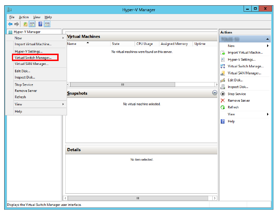Click the Back arrow toolbar icon
Image resolution: width=278 pixels, height=215 pixels.
(x=10, y=24)
